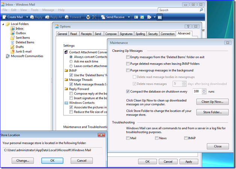Enable Reduce the file size checkbox
The width and height of the screenshot is (236, 169).
coord(71,112)
